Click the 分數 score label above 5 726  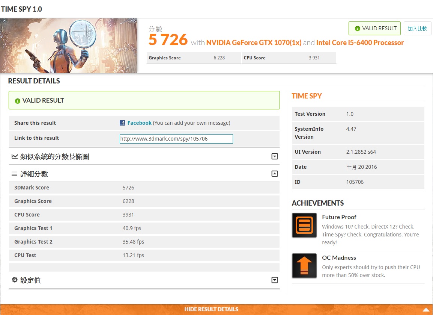pos(155,29)
